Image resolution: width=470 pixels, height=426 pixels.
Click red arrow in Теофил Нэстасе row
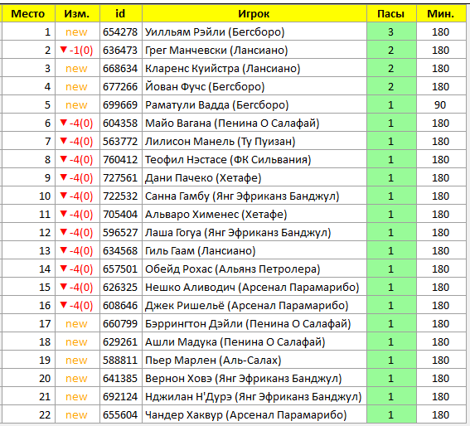[x=63, y=159]
